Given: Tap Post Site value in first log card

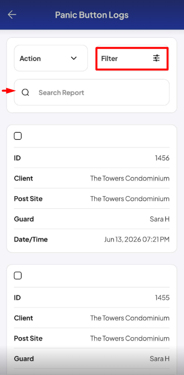Looking at the screenshot, I should point(130,199).
